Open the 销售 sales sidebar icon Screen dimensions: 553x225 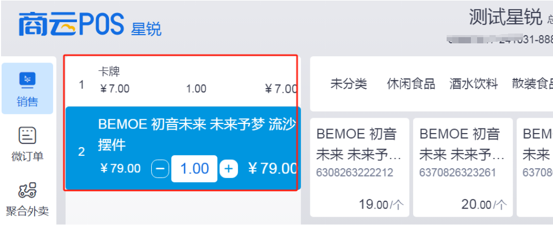(27, 89)
